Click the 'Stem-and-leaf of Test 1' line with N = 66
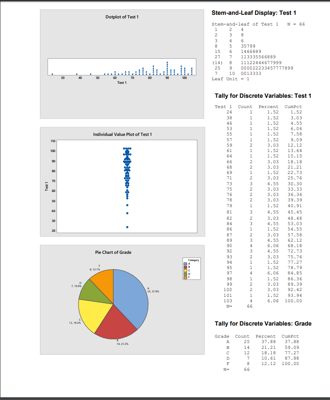 [x=258, y=24]
